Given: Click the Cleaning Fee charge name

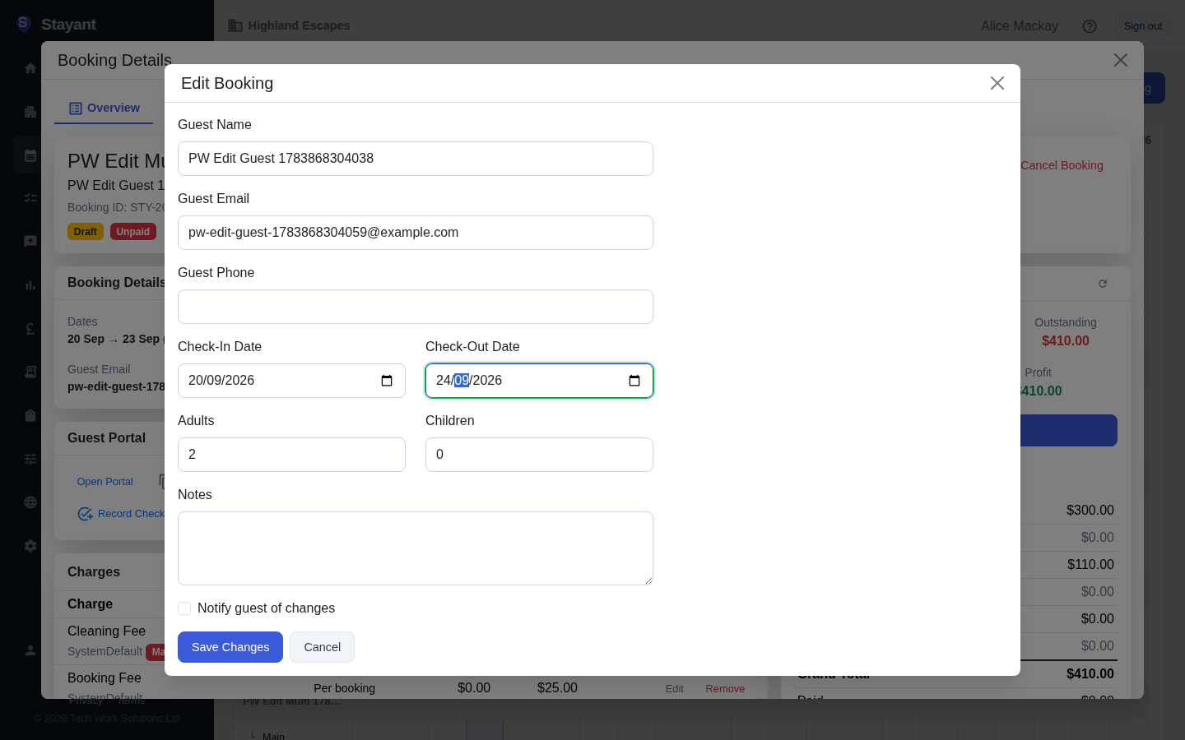Looking at the screenshot, I should pyautogui.click(x=106, y=631).
